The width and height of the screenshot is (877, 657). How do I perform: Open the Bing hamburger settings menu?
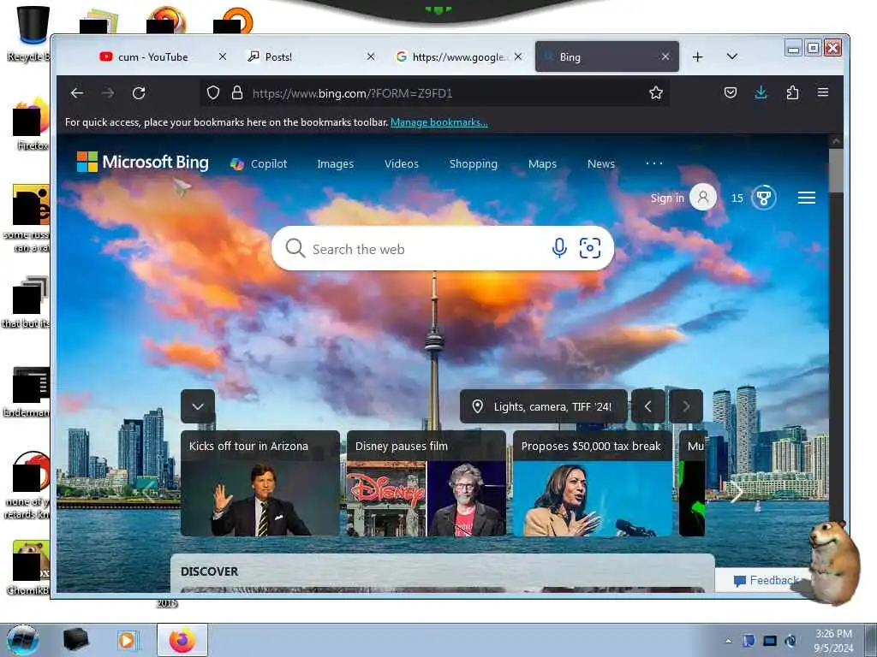tap(806, 198)
